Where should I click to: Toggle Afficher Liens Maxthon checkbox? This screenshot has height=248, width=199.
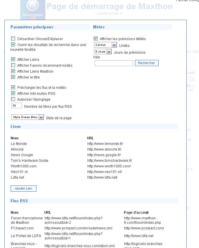[13, 71]
